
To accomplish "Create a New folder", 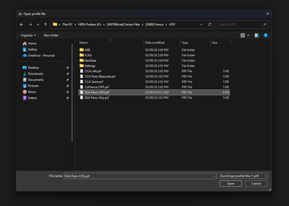I will [51, 35].
